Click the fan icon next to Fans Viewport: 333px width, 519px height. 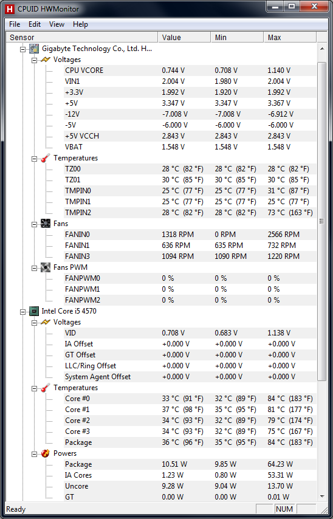(x=46, y=224)
